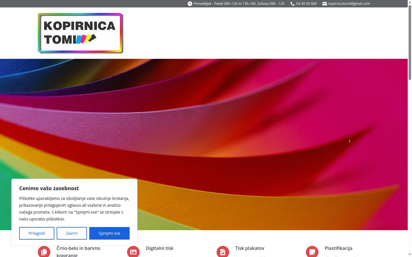This screenshot has height=257, width=412.
Task: Open the Tisk plakatov heading
Action: tap(250, 248)
